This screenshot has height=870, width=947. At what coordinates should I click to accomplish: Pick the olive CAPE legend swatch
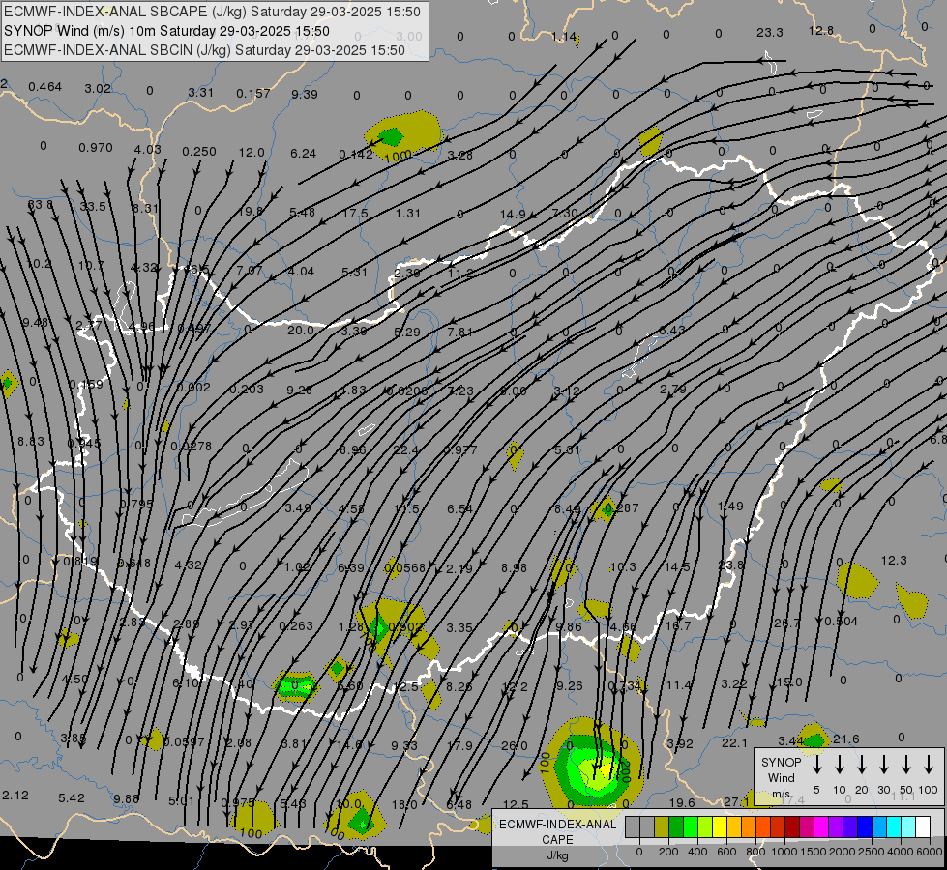pyautogui.click(x=662, y=826)
